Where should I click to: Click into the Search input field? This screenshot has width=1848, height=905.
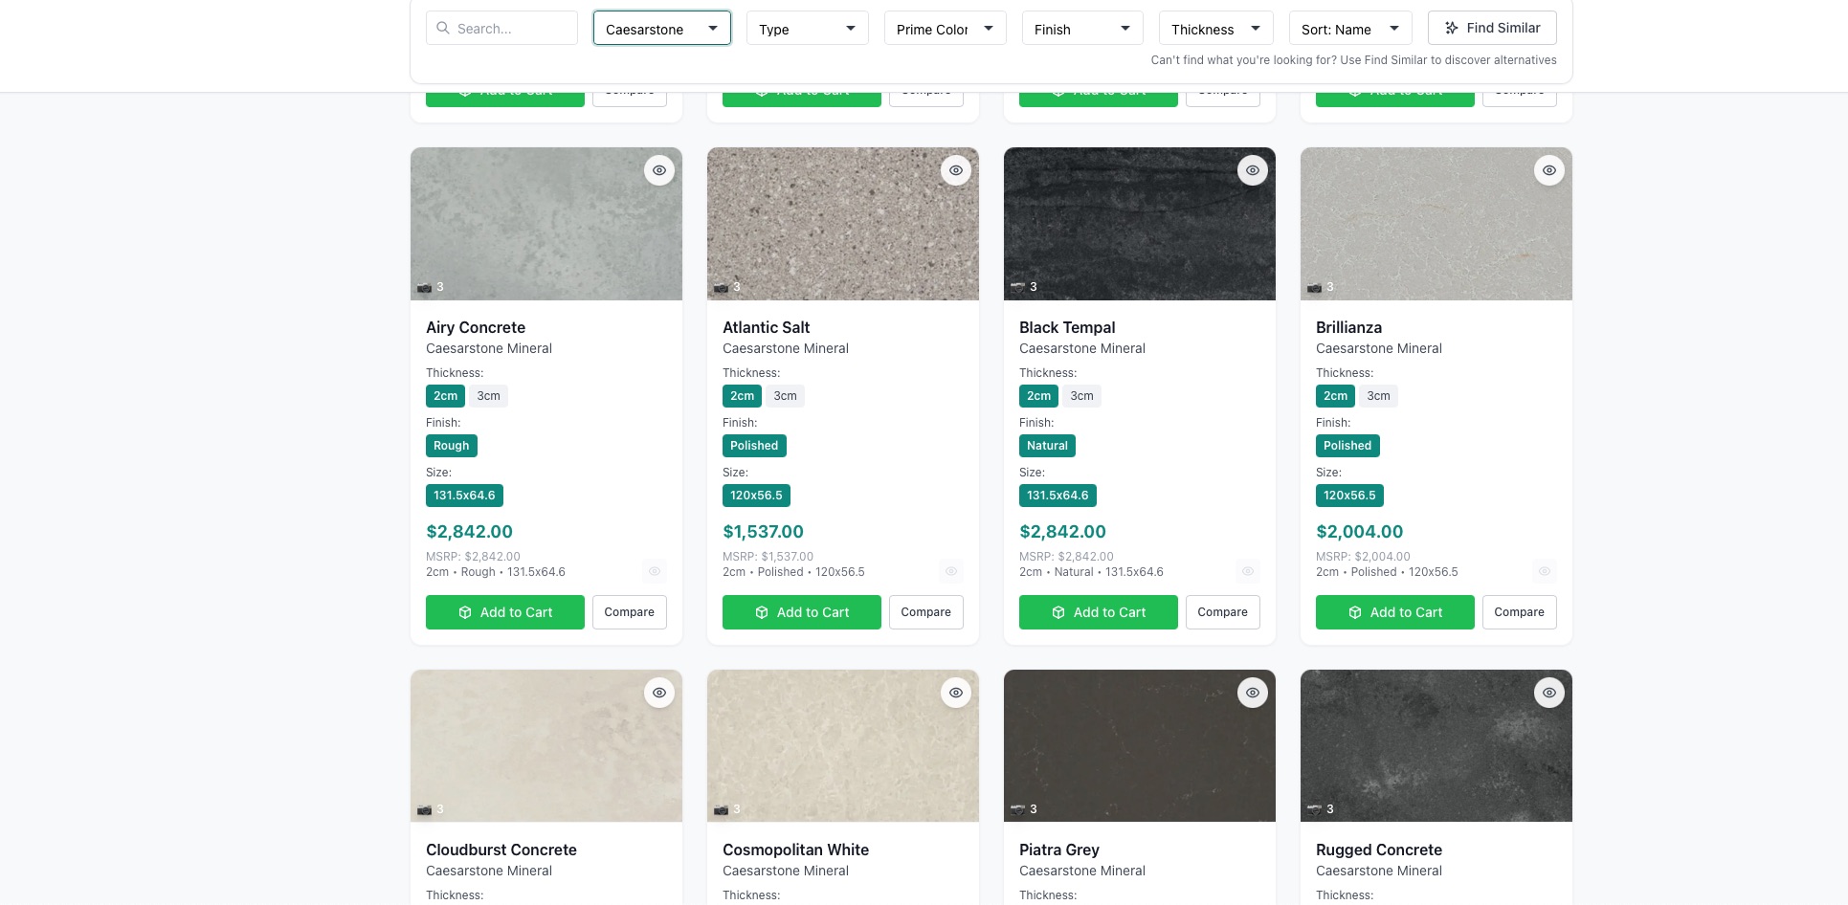[x=501, y=28]
